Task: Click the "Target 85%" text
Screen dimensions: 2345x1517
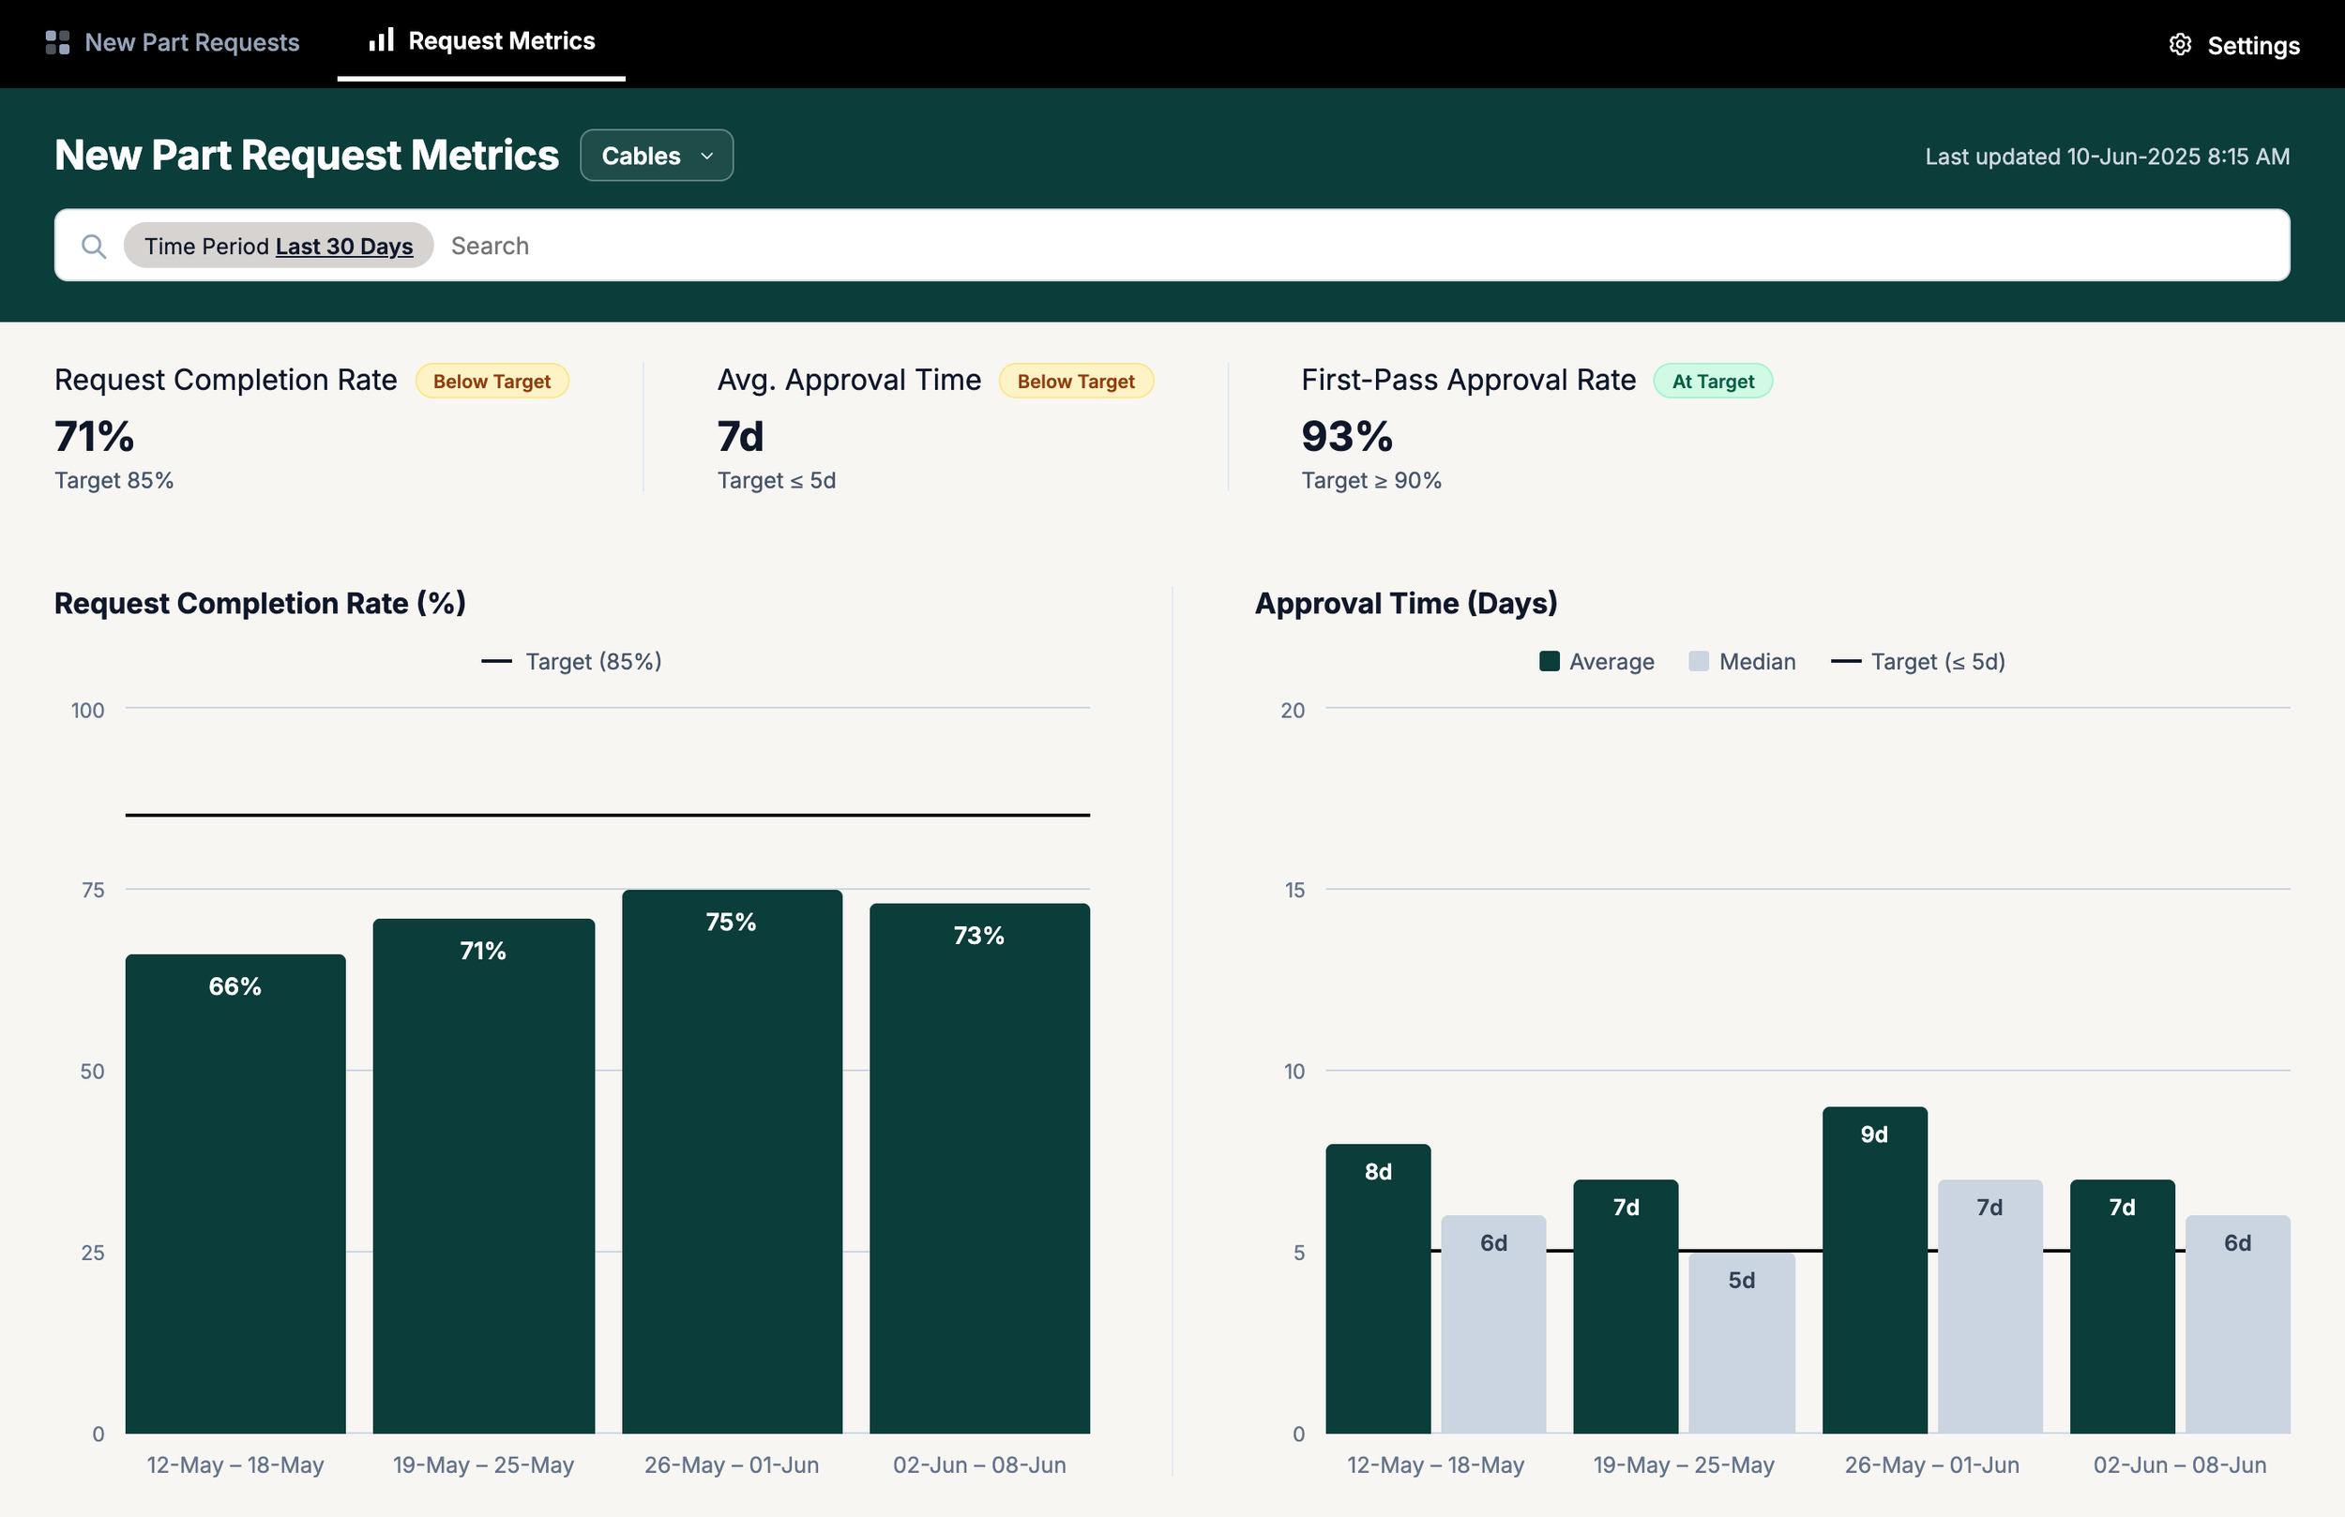Action: pos(114,481)
